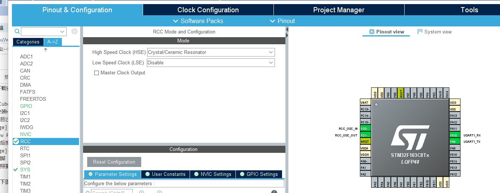Switch to Pinout & Configuration tab
This screenshot has width=500, height=193.
pyautogui.click(x=77, y=10)
